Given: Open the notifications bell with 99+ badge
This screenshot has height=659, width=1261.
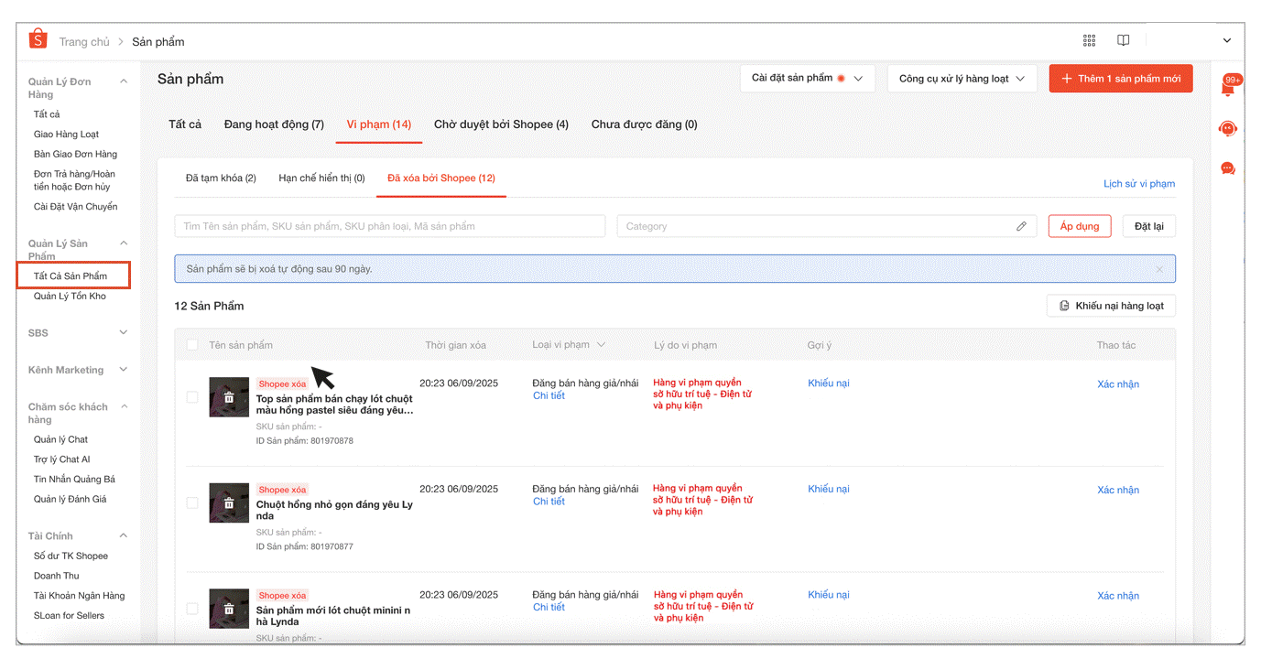Looking at the screenshot, I should tap(1228, 88).
